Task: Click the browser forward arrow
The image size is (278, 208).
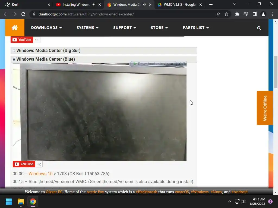Action: coord(15,14)
